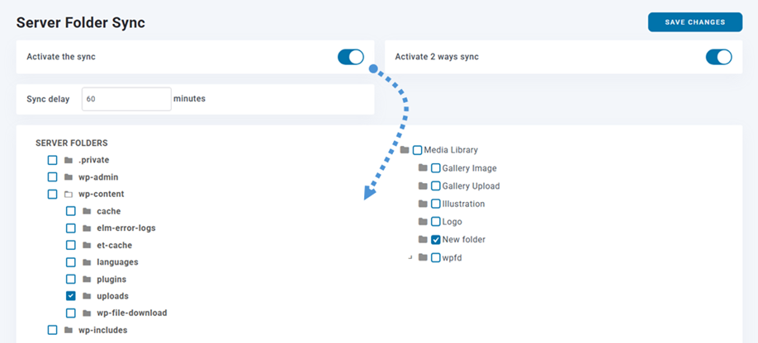Click the folder icon beside New folder

(x=423, y=240)
